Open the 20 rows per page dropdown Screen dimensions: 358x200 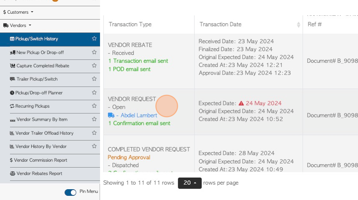pos(190,183)
